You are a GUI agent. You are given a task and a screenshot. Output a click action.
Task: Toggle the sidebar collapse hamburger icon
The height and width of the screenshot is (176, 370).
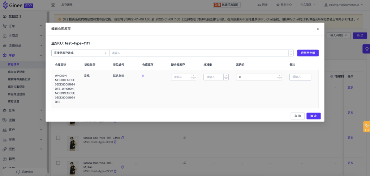[53, 5]
